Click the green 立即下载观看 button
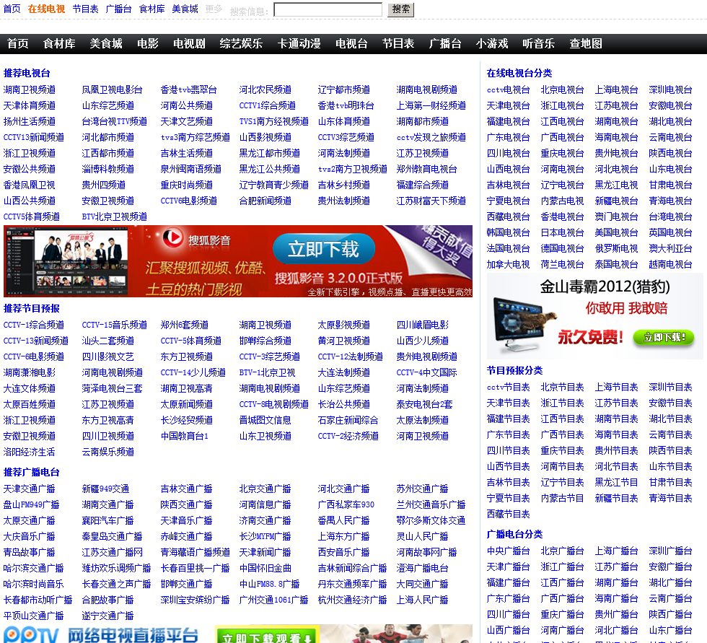This screenshot has height=643, width=707. (x=266, y=637)
